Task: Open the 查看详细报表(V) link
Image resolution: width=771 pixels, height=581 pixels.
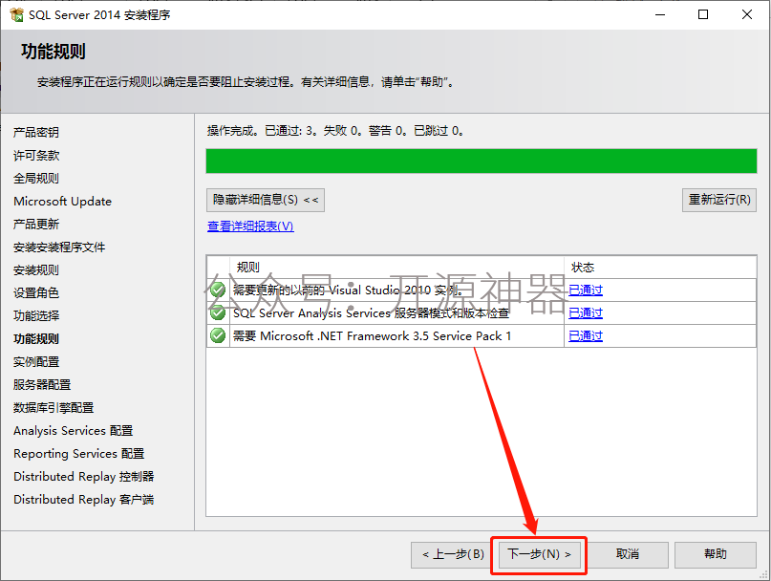Action: 250,226
